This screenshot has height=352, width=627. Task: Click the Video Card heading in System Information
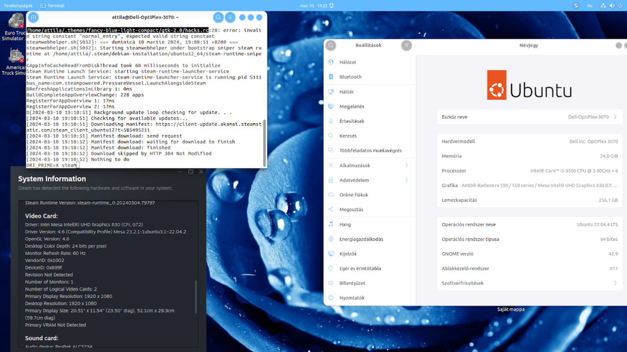tap(41, 216)
